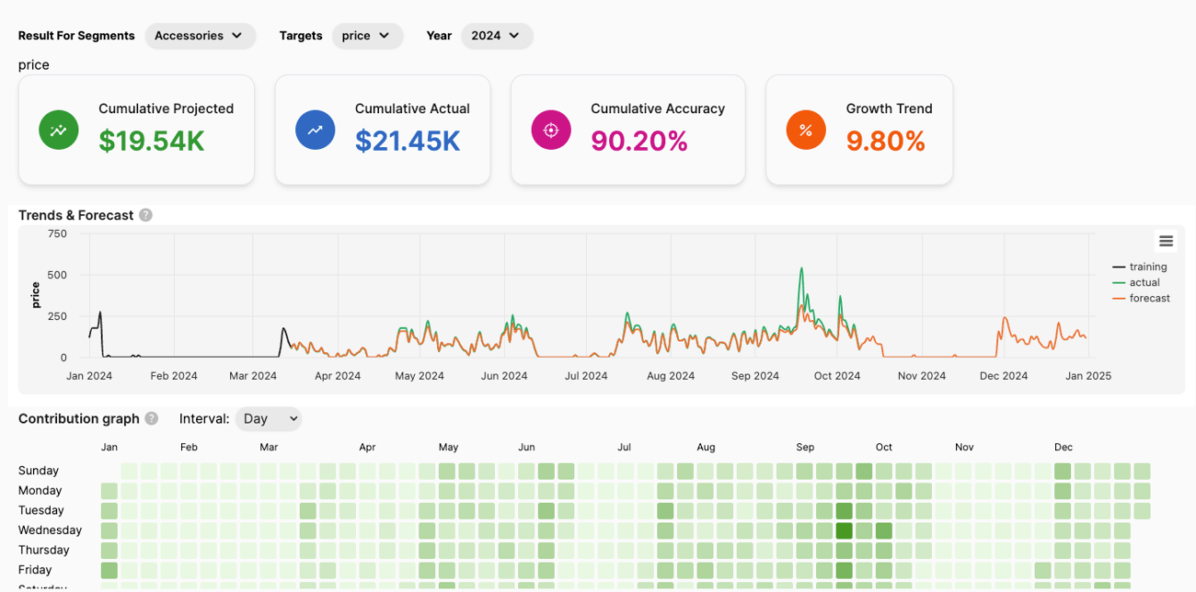Click the Jun 2024 axis label
Image resolution: width=1196 pixels, height=592 pixels.
[504, 376]
